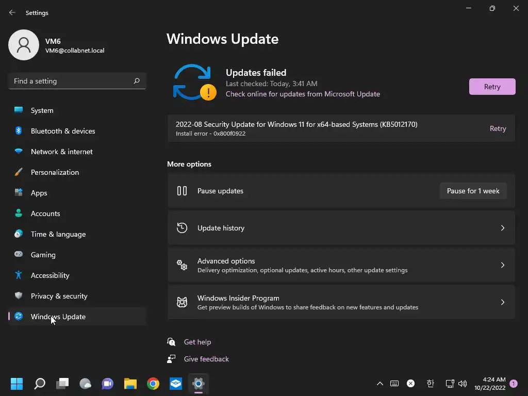This screenshot has width=528, height=396.
Task: Click the Accessibility figure icon
Action: point(19,275)
